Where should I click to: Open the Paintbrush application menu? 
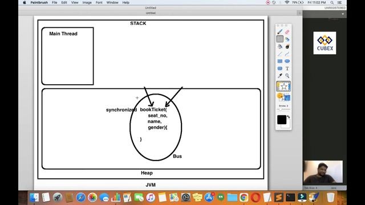[x=39, y=2]
